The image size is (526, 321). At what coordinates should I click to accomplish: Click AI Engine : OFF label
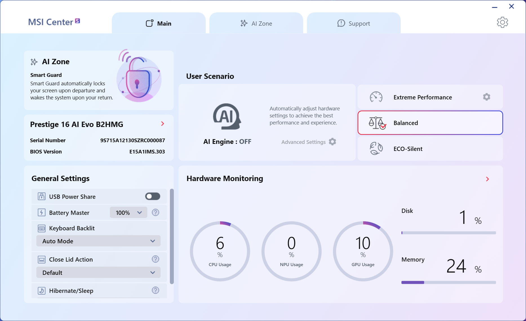click(227, 142)
